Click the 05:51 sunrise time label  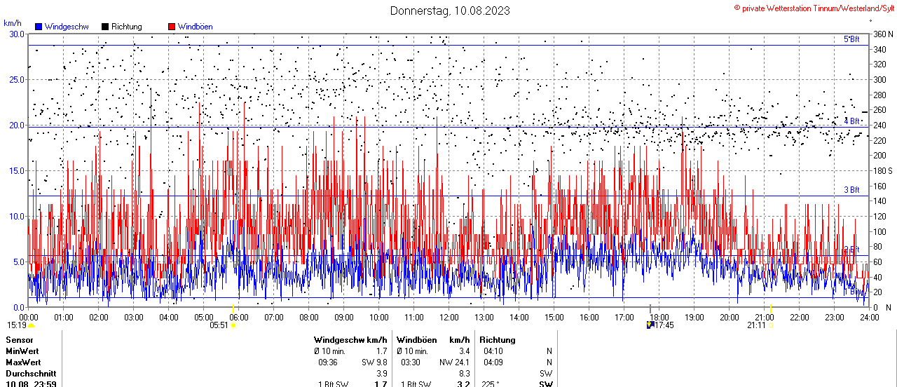coord(219,325)
